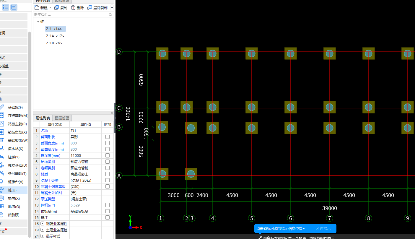The height and width of the screenshot is (239, 415).
Task: Click the 基础底标高 top elevation value
Action: pyautogui.click(x=85, y=211)
